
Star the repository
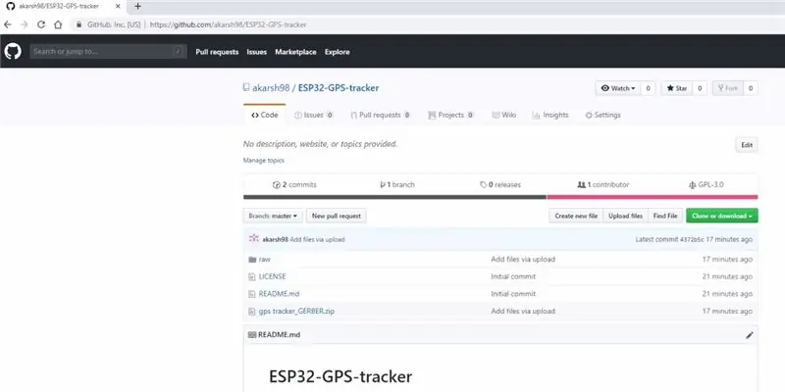tap(676, 88)
